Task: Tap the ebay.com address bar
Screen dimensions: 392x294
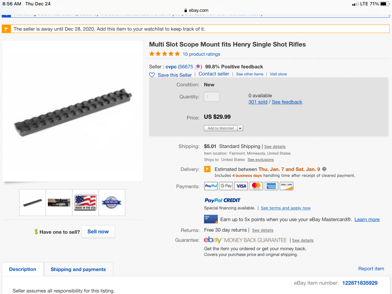Action: (196, 10)
